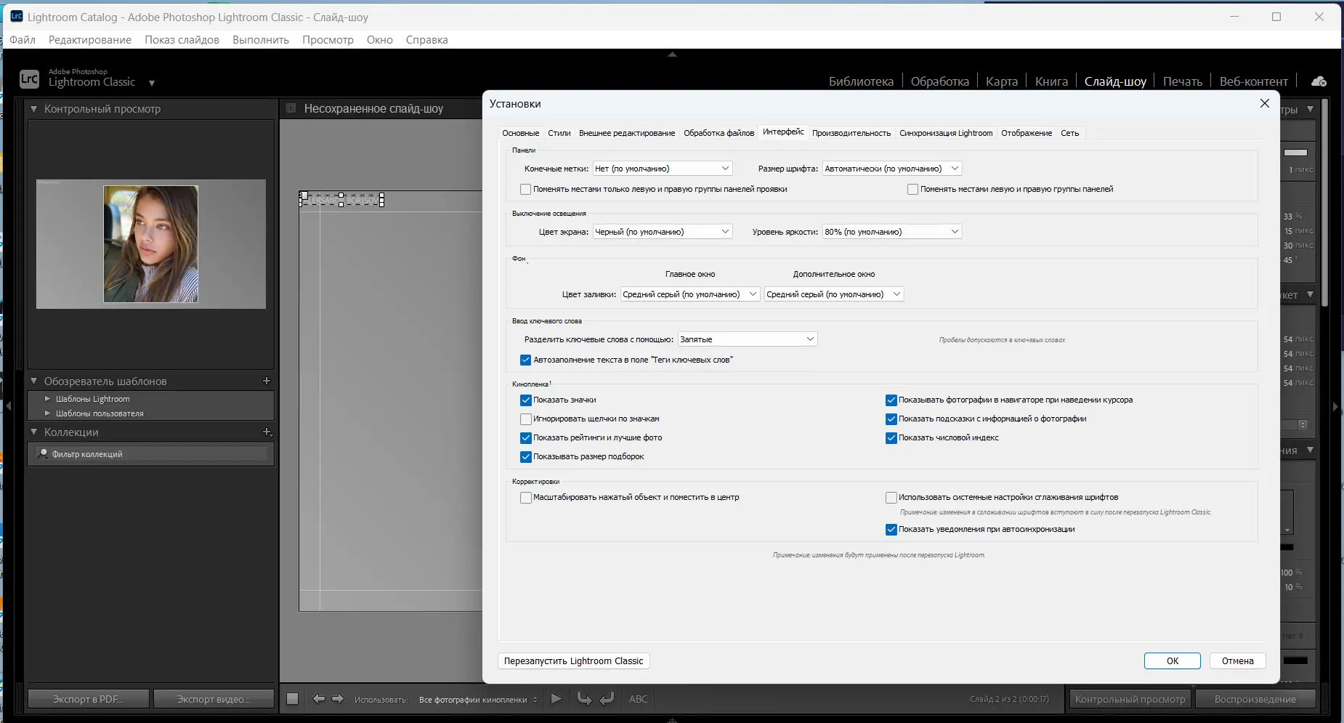
Task: Uncheck Показать рейтинги и лучшие фото
Action: click(x=526, y=437)
